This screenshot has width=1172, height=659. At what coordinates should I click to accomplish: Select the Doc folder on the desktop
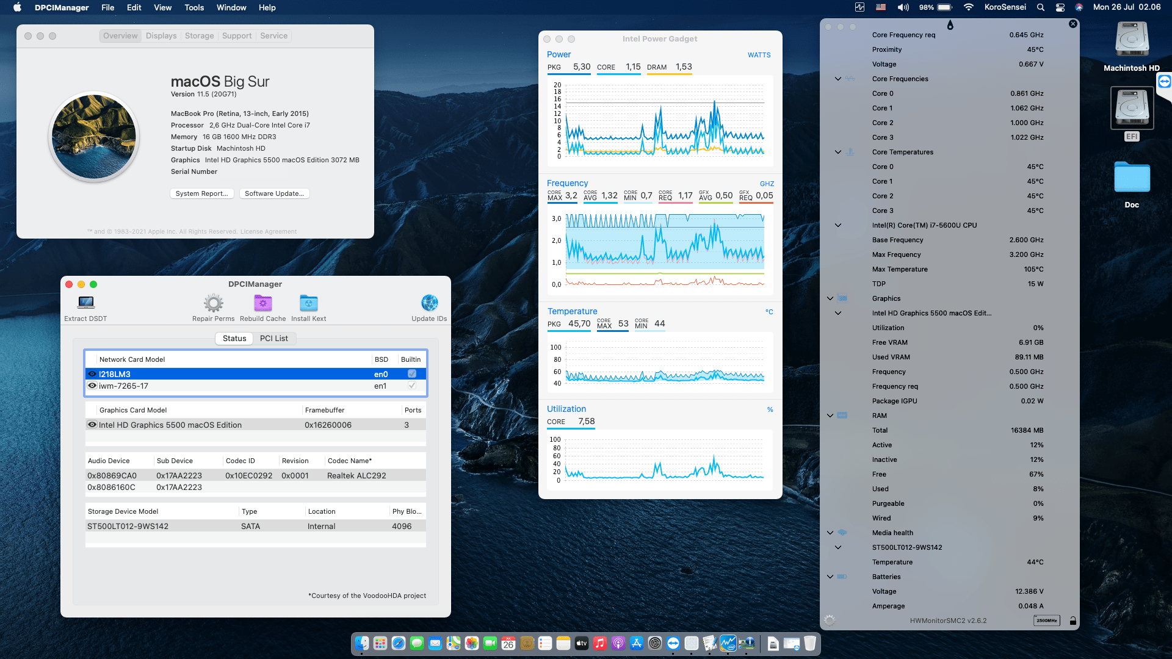pos(1132,178)
